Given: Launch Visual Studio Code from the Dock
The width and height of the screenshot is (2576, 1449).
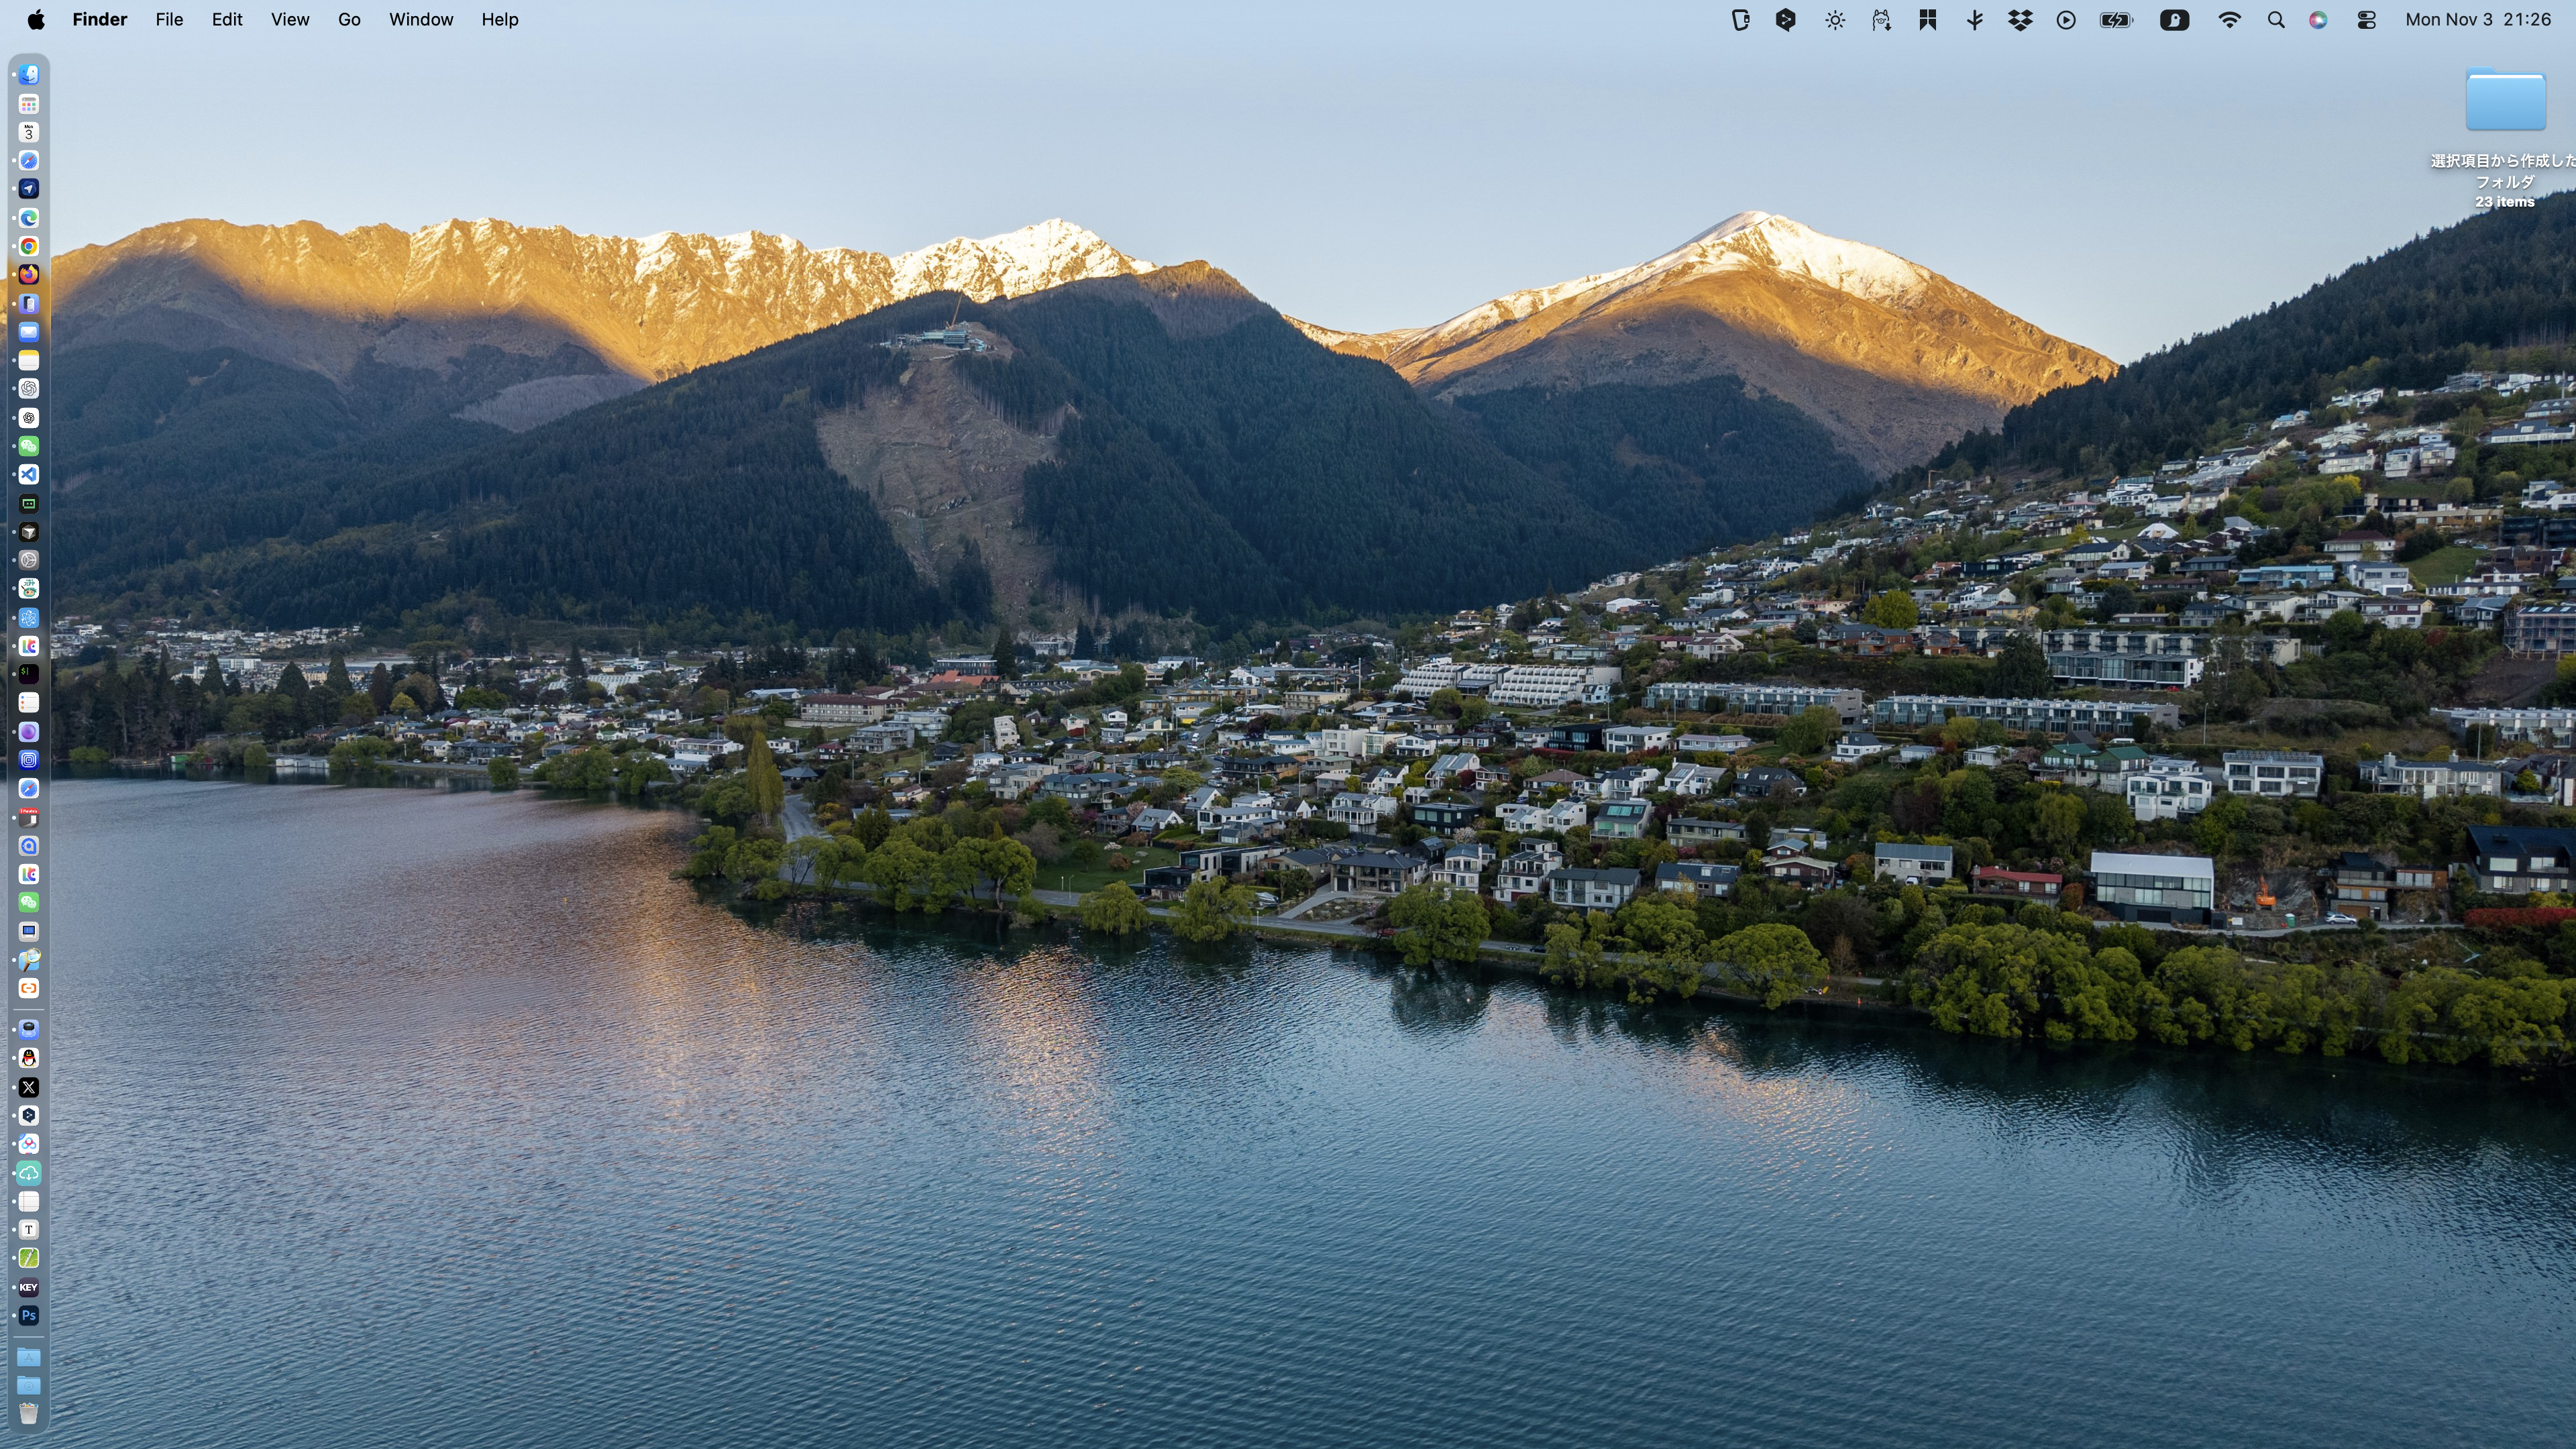Looking at the screenshot, I should [29, 475].
